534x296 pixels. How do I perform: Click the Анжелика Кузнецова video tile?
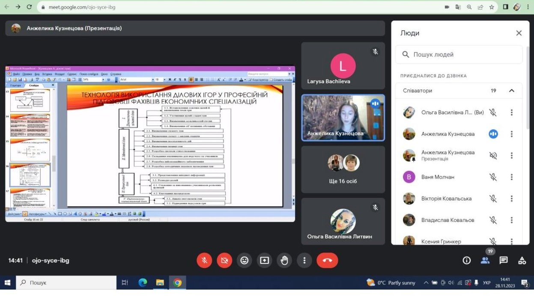point(343,118)
